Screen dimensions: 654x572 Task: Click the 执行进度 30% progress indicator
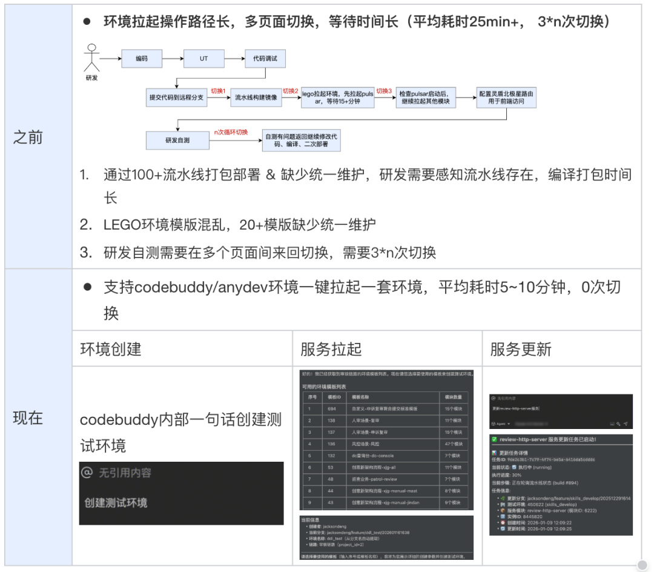point(517,475)
